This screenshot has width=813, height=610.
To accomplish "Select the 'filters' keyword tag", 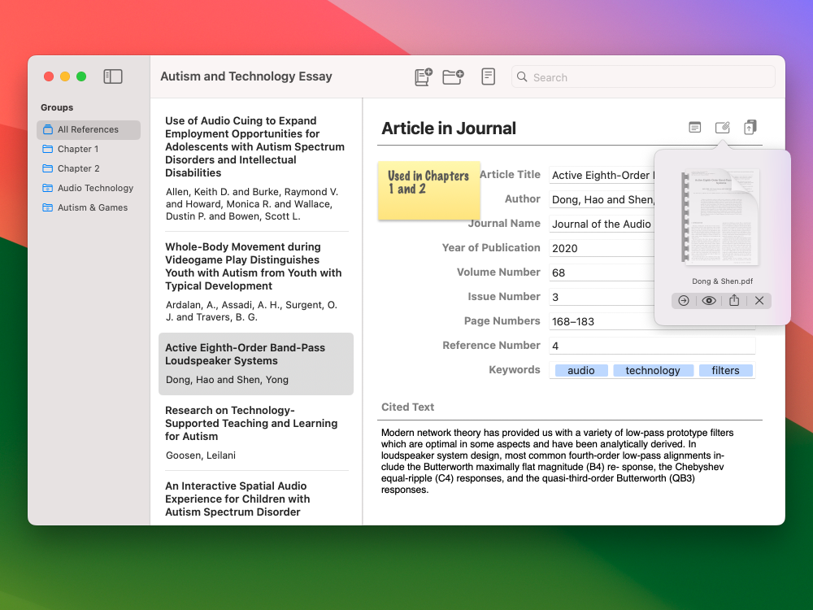I will [x=725, y=370].
